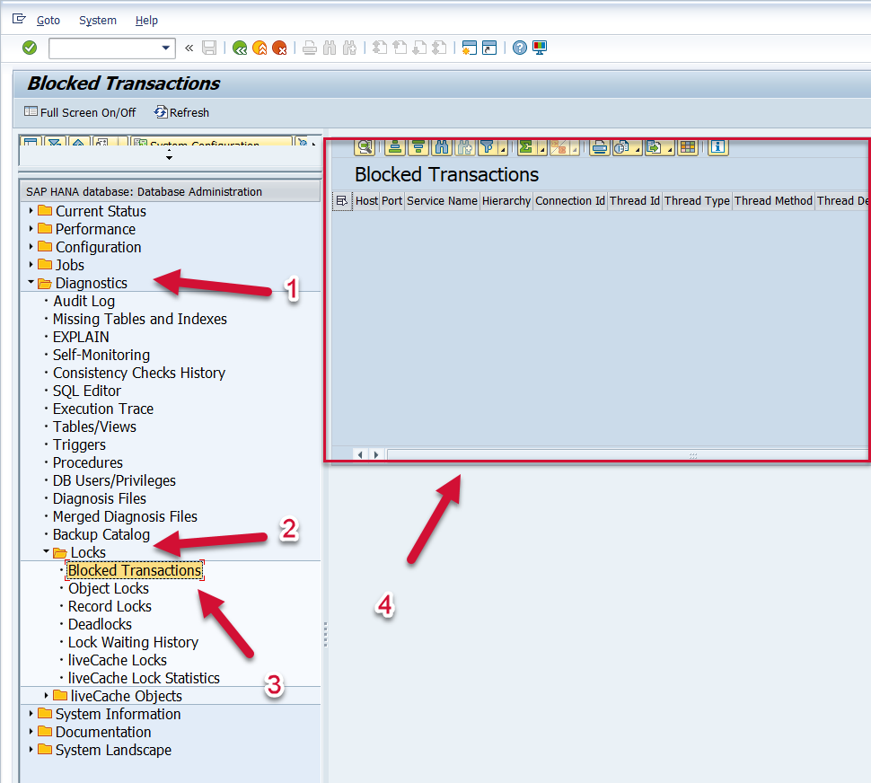This screenshot has width=871, height=783.
Task: Open the Help question mark icon
Action: click(x=520, y=48)
